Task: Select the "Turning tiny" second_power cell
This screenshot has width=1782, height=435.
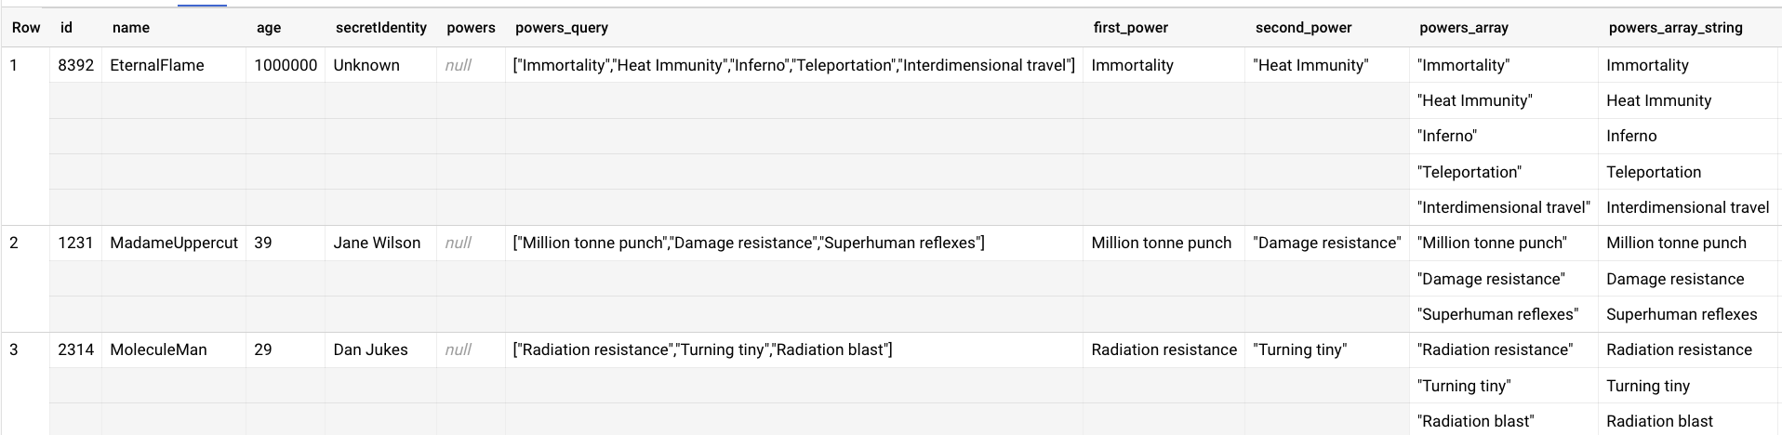Action: click(1327, 349)
